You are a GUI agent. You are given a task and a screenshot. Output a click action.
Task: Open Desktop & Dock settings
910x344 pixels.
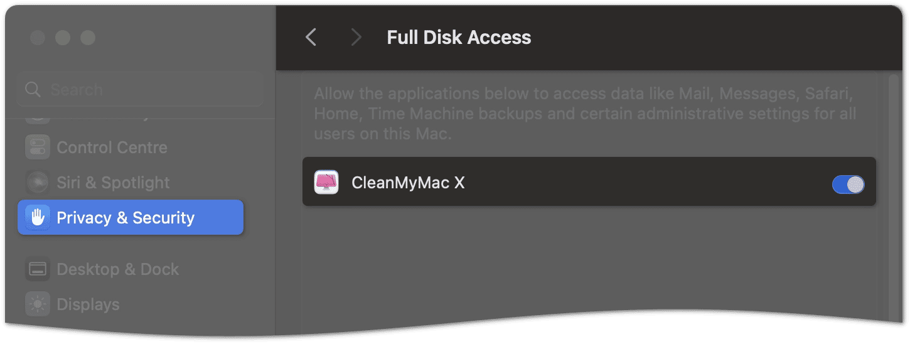click(131, 269)
